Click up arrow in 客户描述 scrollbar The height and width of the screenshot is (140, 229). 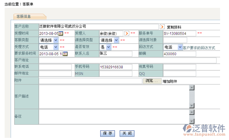coord(192,88)
